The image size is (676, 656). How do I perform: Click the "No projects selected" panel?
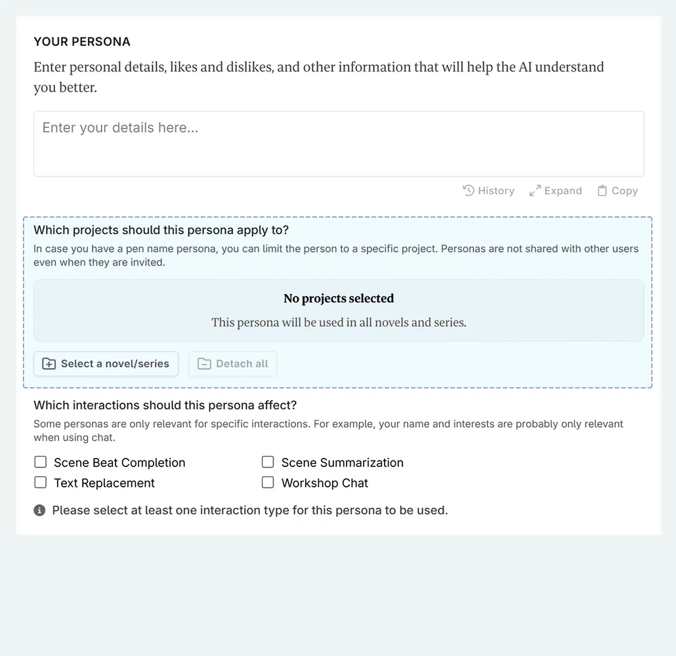(x=339, y=310)
